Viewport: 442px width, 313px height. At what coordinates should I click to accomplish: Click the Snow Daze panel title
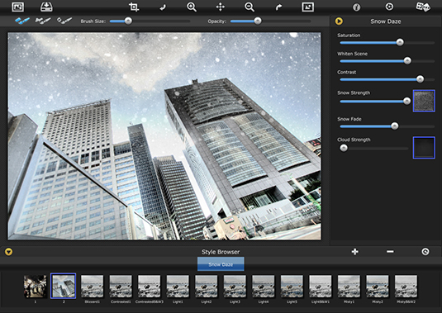386,21
